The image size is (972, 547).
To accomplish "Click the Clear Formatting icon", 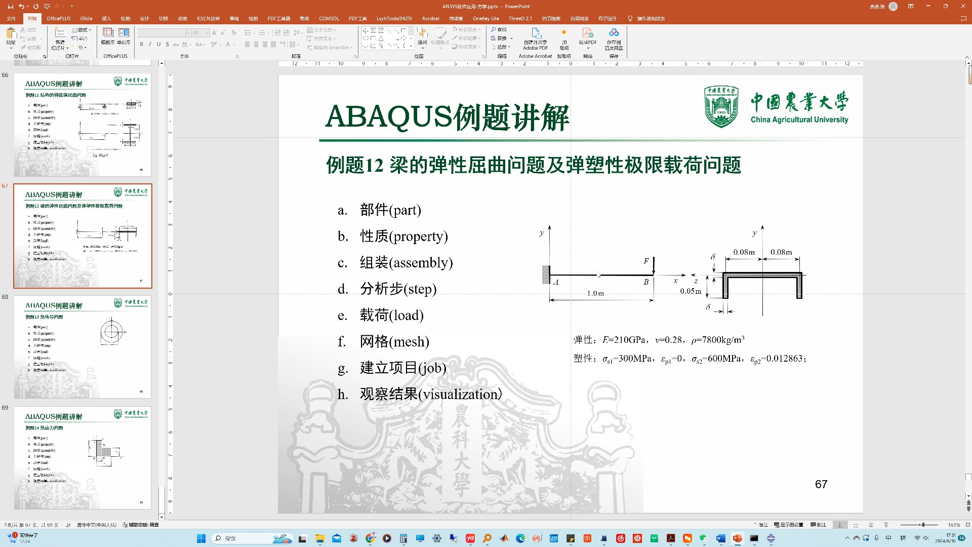I will 234,32.
